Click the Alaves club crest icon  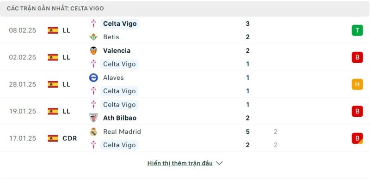pyautogui.click(x=93, y=78)
